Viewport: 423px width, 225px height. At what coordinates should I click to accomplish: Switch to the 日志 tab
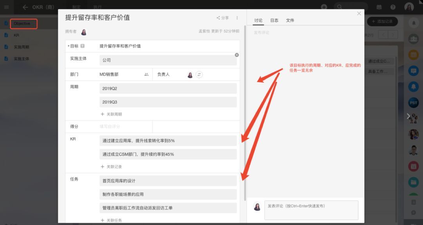tap(274, 20)
